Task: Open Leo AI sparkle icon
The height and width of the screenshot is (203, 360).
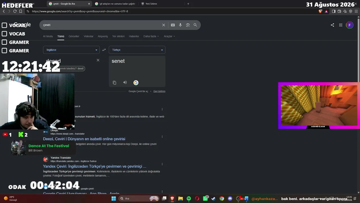Action: tap(345, 11)
